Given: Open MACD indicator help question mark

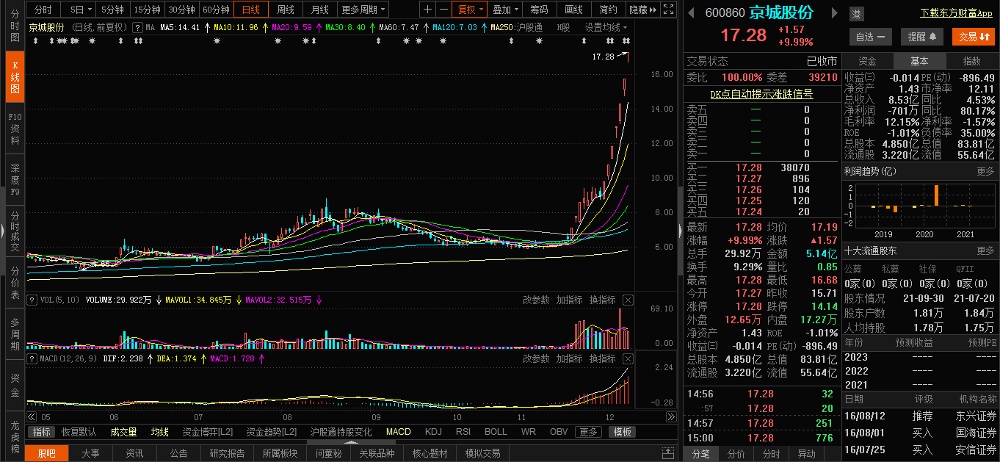Looking at the screenshot, I should [x=32, y=358].
